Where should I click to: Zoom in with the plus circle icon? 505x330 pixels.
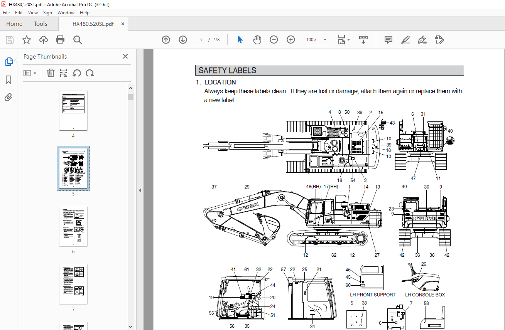[x=291, y=40]
